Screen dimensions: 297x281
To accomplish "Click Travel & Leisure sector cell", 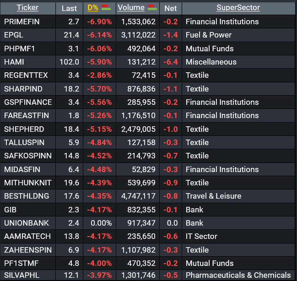I will tap(213, 196).
